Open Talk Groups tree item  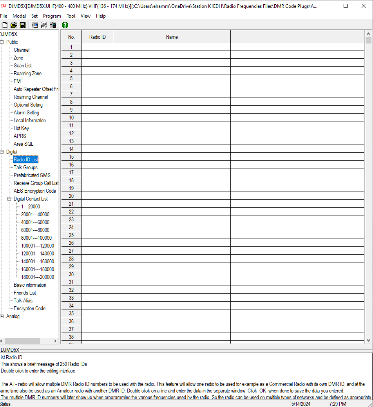(x=25, y=167)
